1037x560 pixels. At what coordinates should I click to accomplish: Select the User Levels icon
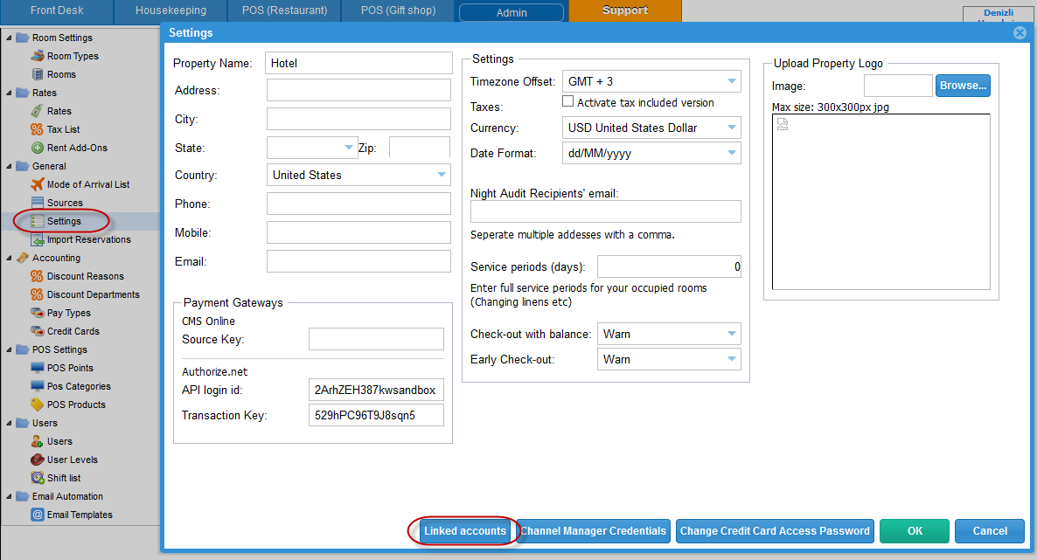[x=38, y=460]
